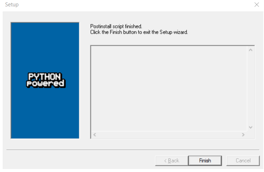Click the corner box between both scrollbars
The width and height of the screenshot is (264, 172).
(250, 135)
